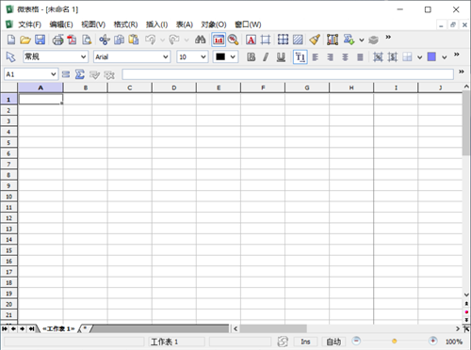Toggle Italic formatting
Screen dimensions: 471x350
tap(266, 56)
